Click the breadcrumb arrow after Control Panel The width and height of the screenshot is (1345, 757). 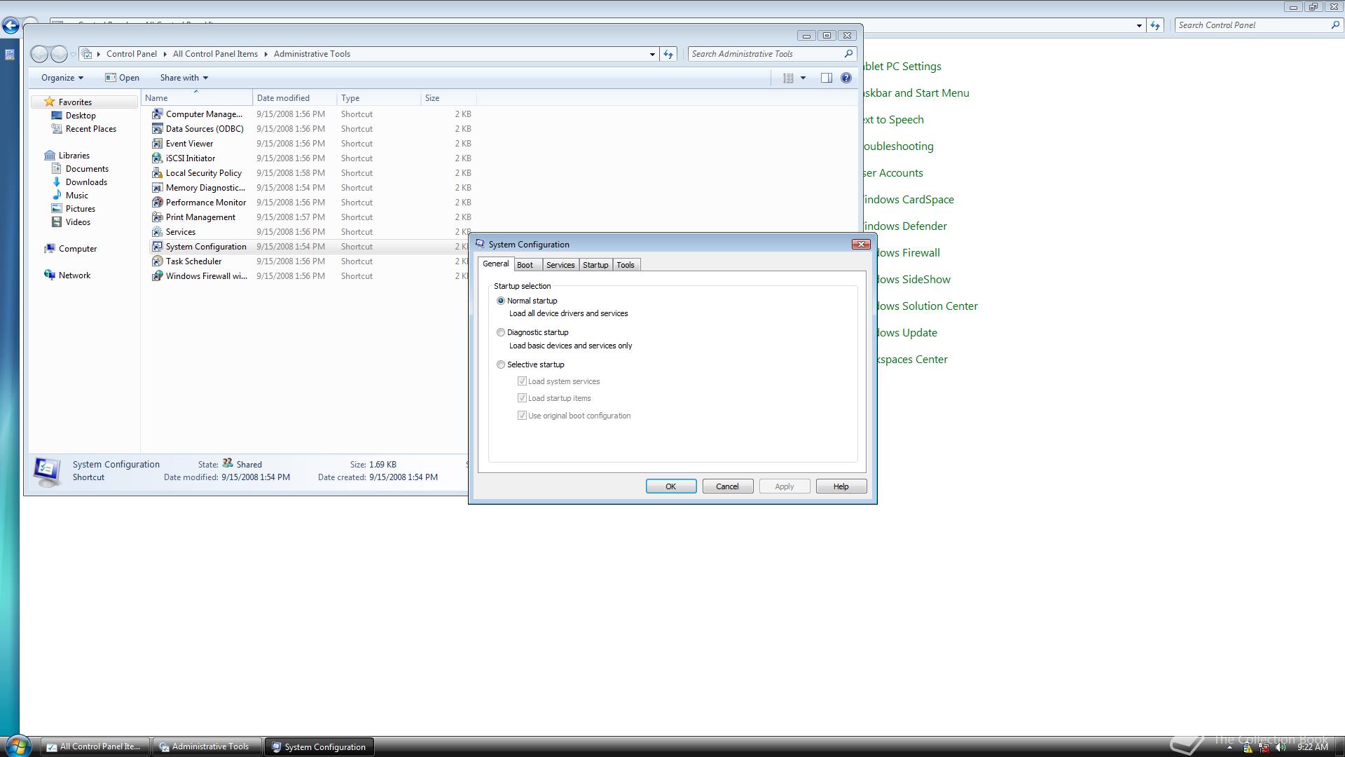tap(165, 54)
